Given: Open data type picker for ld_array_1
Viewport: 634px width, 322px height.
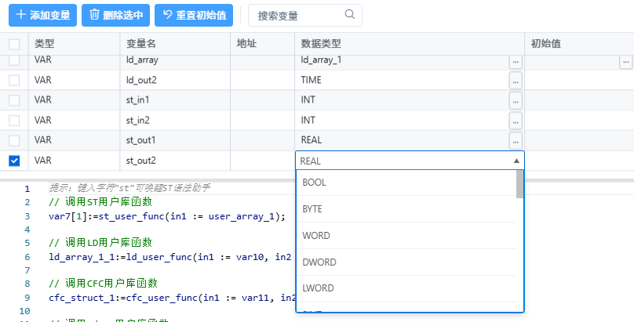Looking at the screenshot, I should pyautogui.click(x=516, y=62).
